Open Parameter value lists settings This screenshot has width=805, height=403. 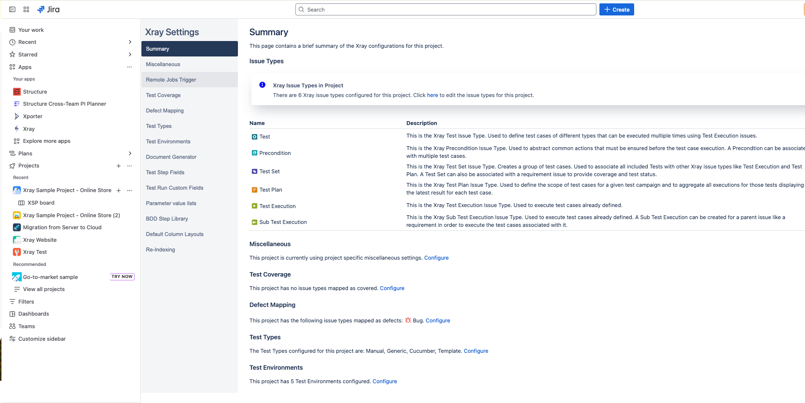coord(190,203)
